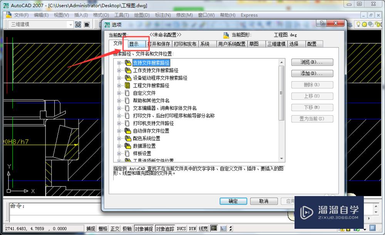Expand 支持文件搜索路径 tree node

coord(119,63)
